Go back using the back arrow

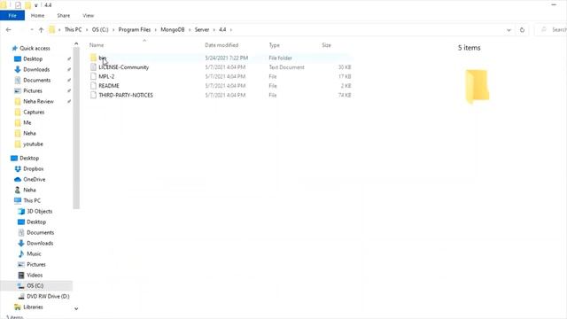point(9,29)
